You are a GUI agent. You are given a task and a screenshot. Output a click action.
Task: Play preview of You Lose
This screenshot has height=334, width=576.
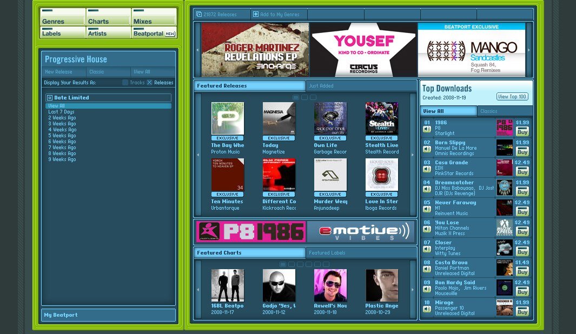click(427, 229)
